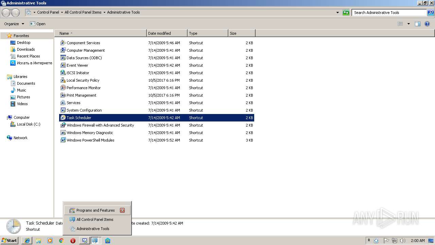Select the iSCSI Initiator icon
Screen dimensions: 435x245
(x=63, y=73)
